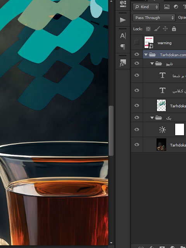This screenshot has width=186, height=248.
Task: Select the بر شما text layer name
Action: pos(179,76)
